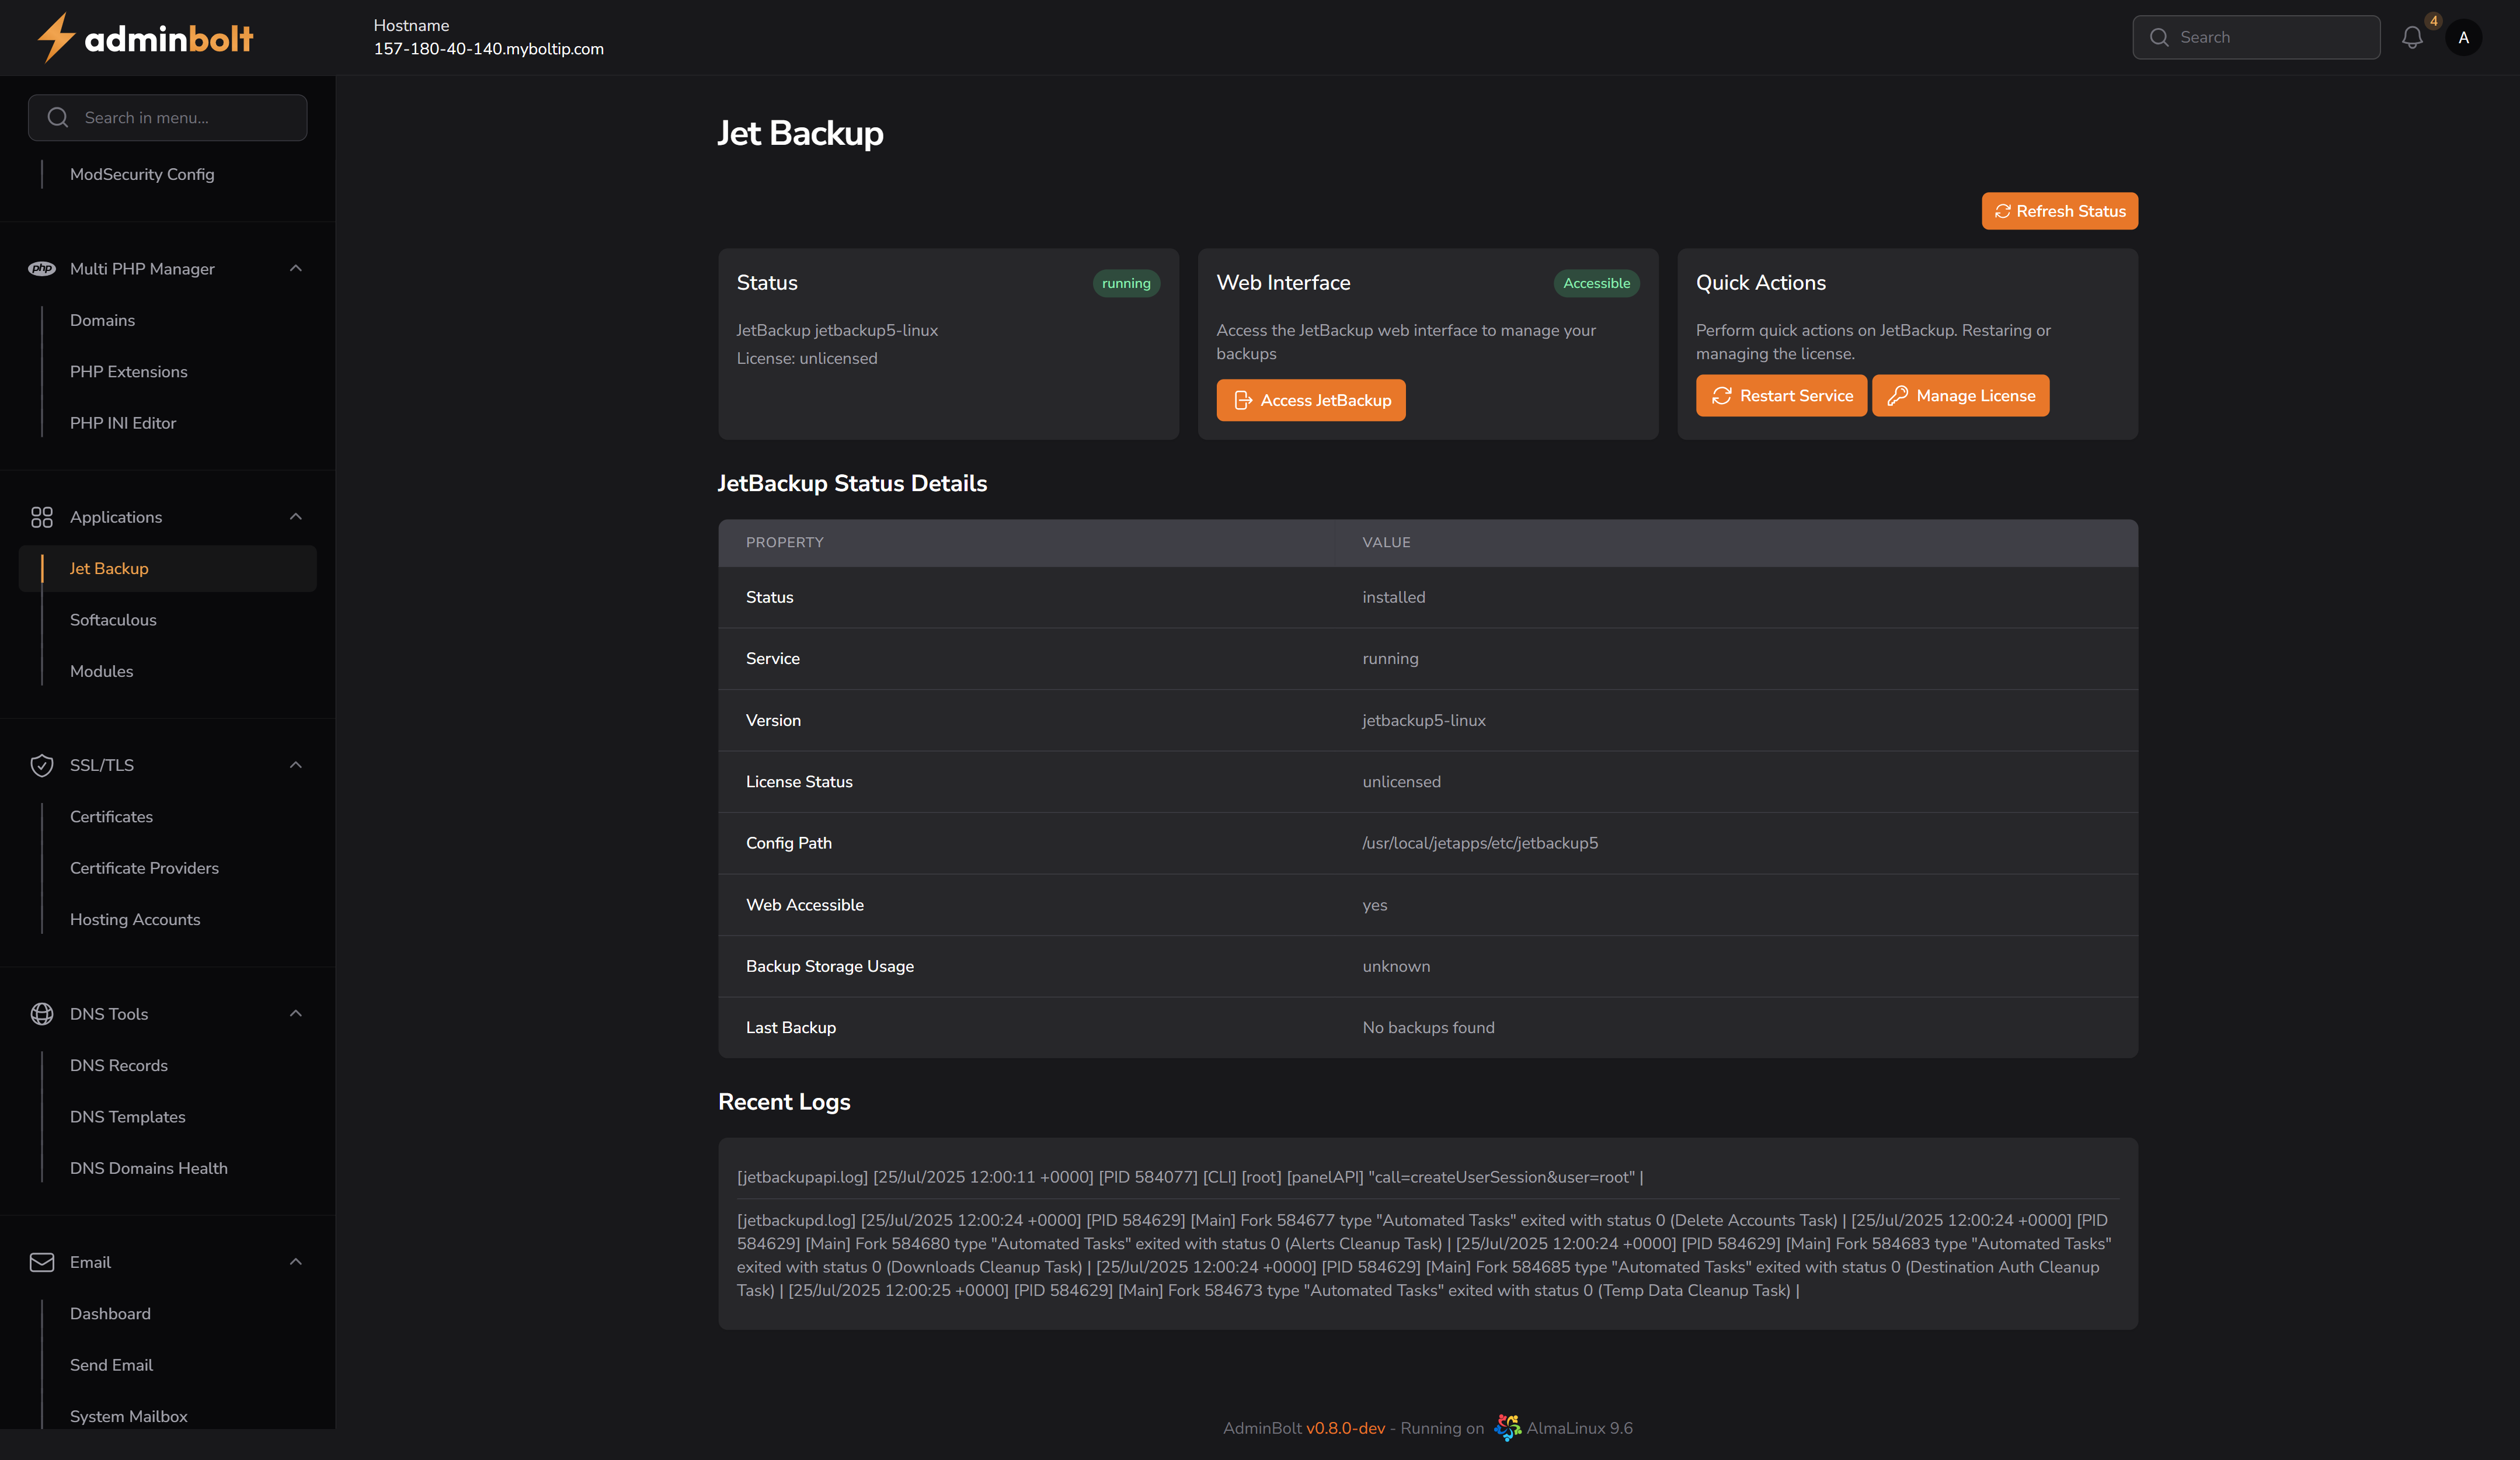Screen dimensions: 2520x1460
Task: Click the Applications grid icon
Action: click(x=42, y=517)
